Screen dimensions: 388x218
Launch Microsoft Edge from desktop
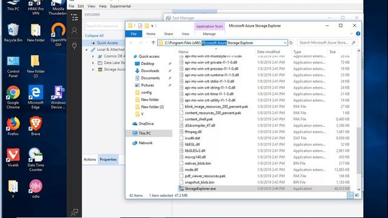click(36, 97)
